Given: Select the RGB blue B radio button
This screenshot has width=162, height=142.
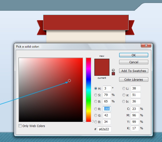Looking at the screenshot, I should click(x=96, y=122).
